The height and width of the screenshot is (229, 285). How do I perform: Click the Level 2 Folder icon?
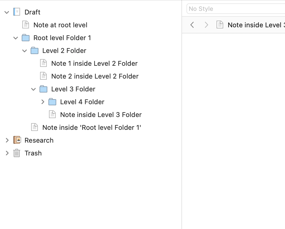(35, 51)
